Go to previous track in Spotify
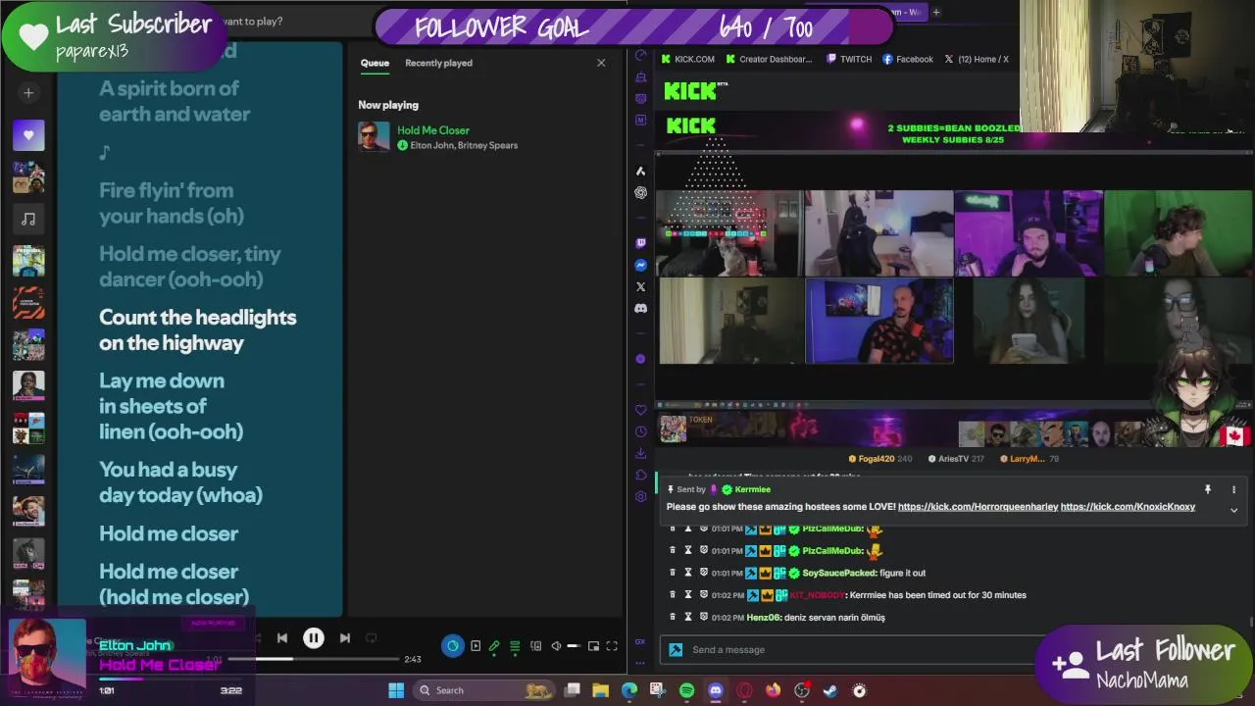This screenshot has height=706, width=1255. pyautogui.click(x=281, y=638)
